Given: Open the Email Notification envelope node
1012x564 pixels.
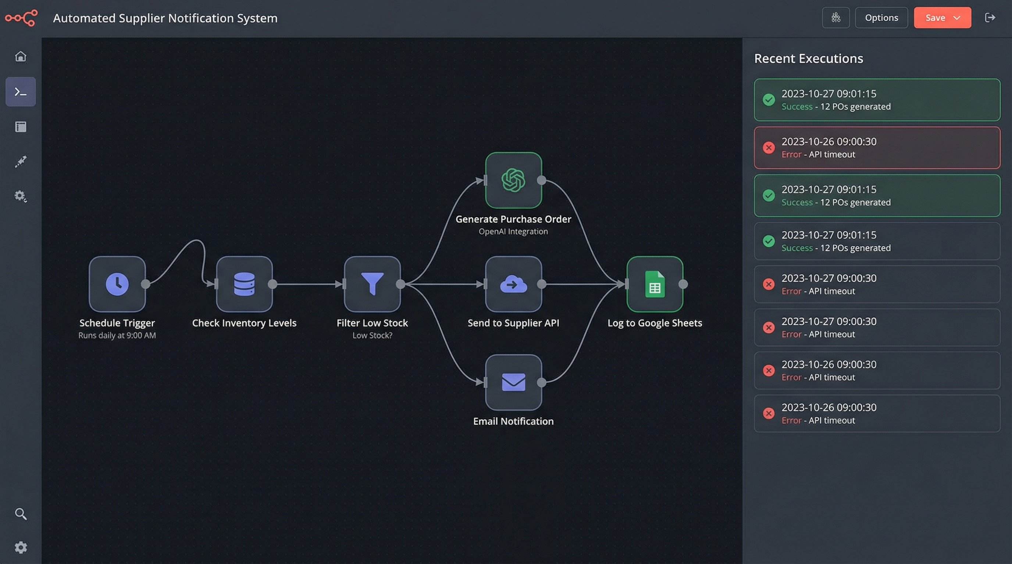Looking at the screenshot, I should click(513, 382).
